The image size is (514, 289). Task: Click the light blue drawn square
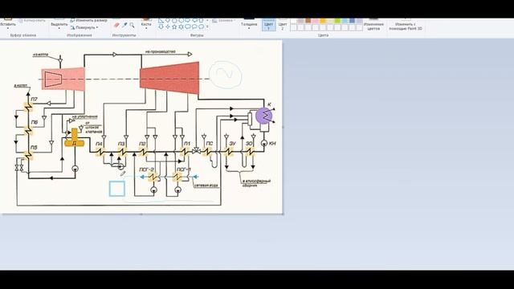[x=117, y=189]
